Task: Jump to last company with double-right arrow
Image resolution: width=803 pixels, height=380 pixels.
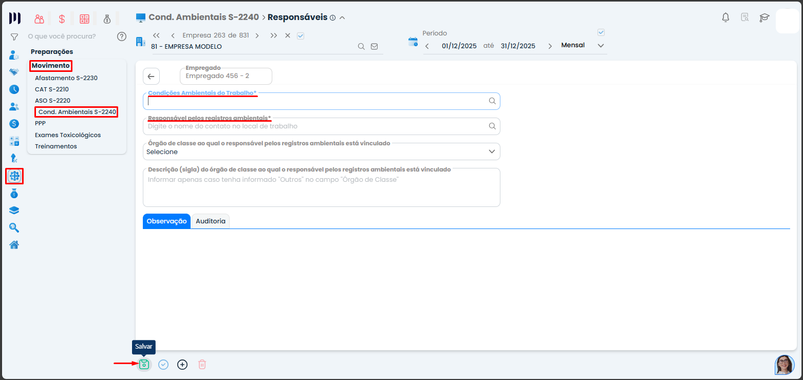Action: pyautogui.click(x=274, y=35)
